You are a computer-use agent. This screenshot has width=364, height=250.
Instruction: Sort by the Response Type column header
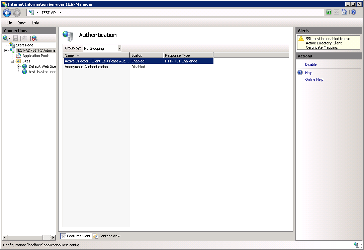tap(188, 55)
